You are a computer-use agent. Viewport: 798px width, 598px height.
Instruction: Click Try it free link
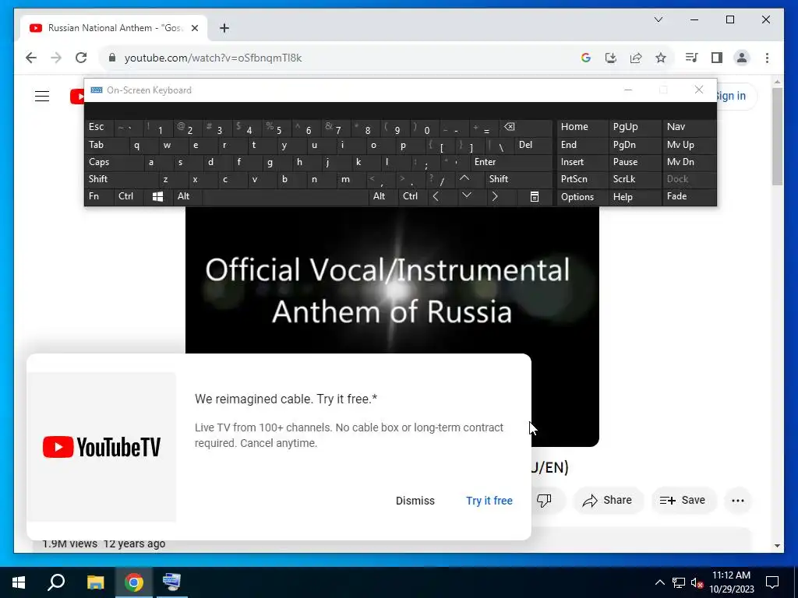pyautogui.click(x=489, y=501)
